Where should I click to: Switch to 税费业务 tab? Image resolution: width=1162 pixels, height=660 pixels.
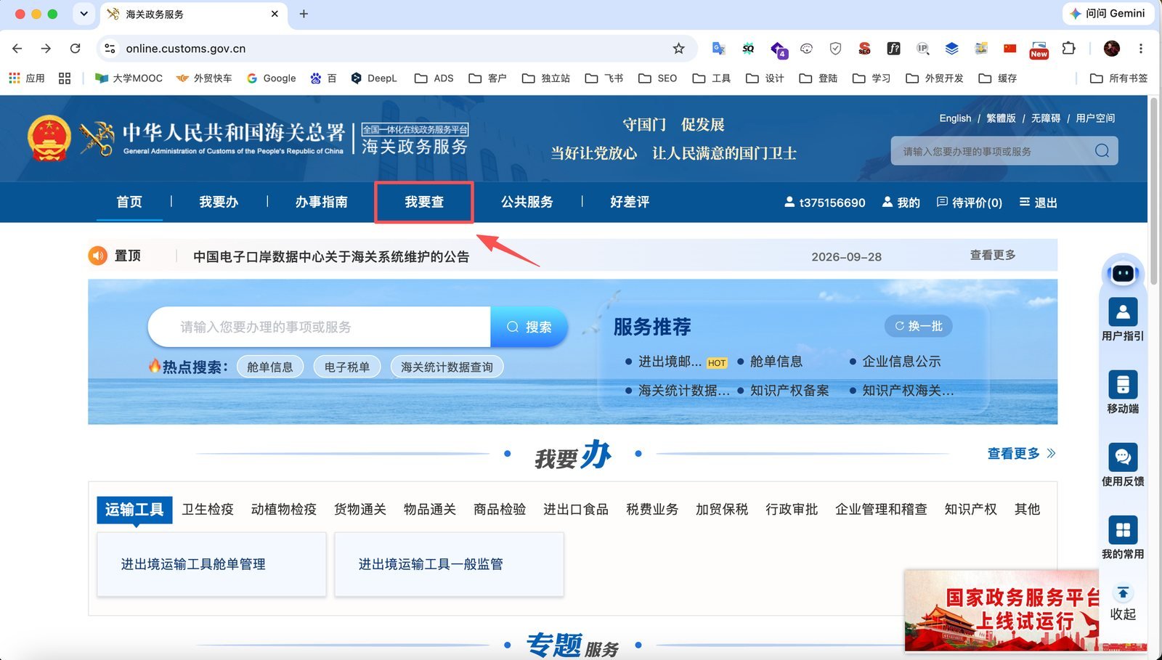pos(652,510)
